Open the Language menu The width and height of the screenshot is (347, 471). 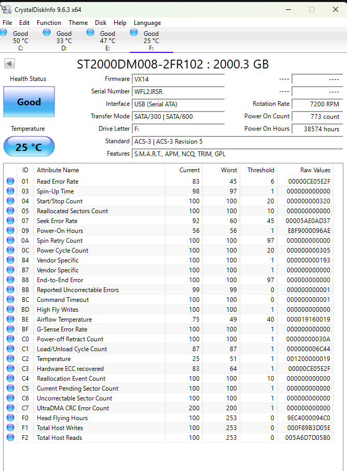tap(147, 23)
